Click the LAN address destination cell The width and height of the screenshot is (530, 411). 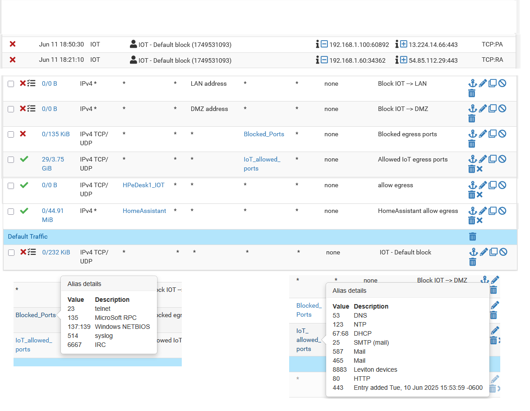pos(208,83)
